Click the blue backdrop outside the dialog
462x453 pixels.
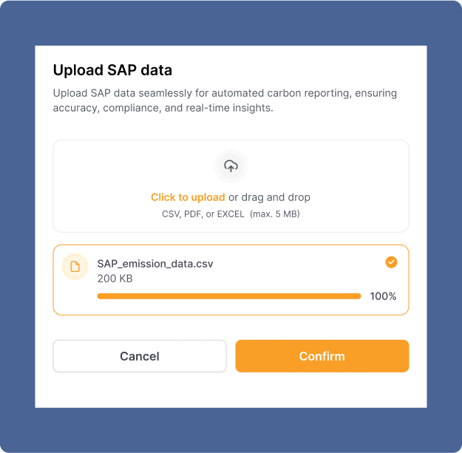18,222
